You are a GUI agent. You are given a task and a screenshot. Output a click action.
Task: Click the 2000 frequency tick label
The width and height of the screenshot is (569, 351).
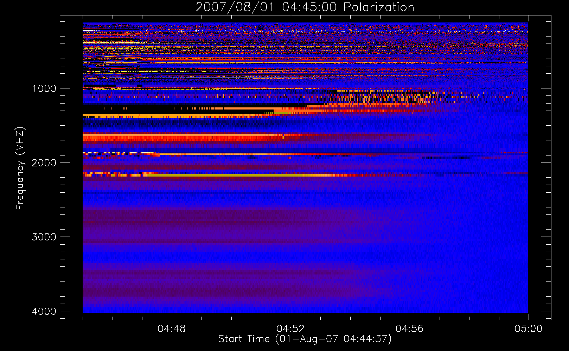44,163
